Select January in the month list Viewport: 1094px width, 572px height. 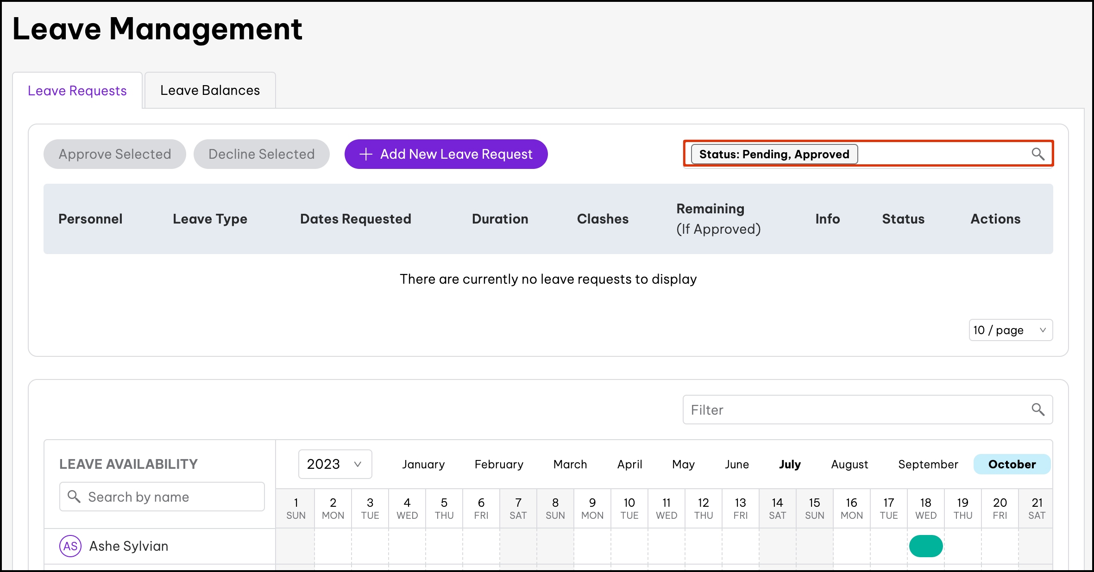tap(423, 464)
